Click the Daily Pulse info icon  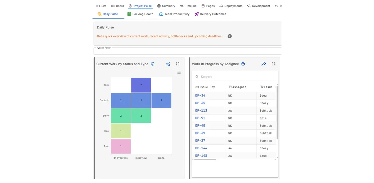tap(230, 36)
